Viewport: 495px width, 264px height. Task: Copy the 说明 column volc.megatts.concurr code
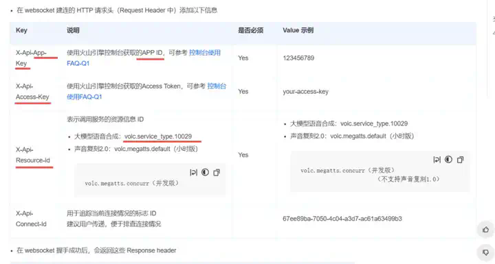tap(217, 172)
